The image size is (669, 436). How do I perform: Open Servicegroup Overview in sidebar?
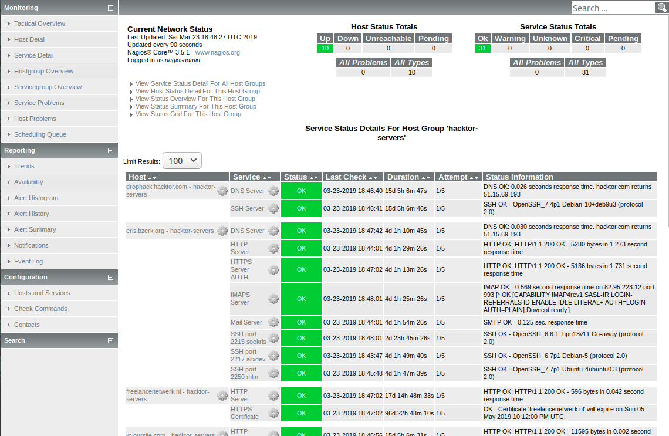[48, 87]
